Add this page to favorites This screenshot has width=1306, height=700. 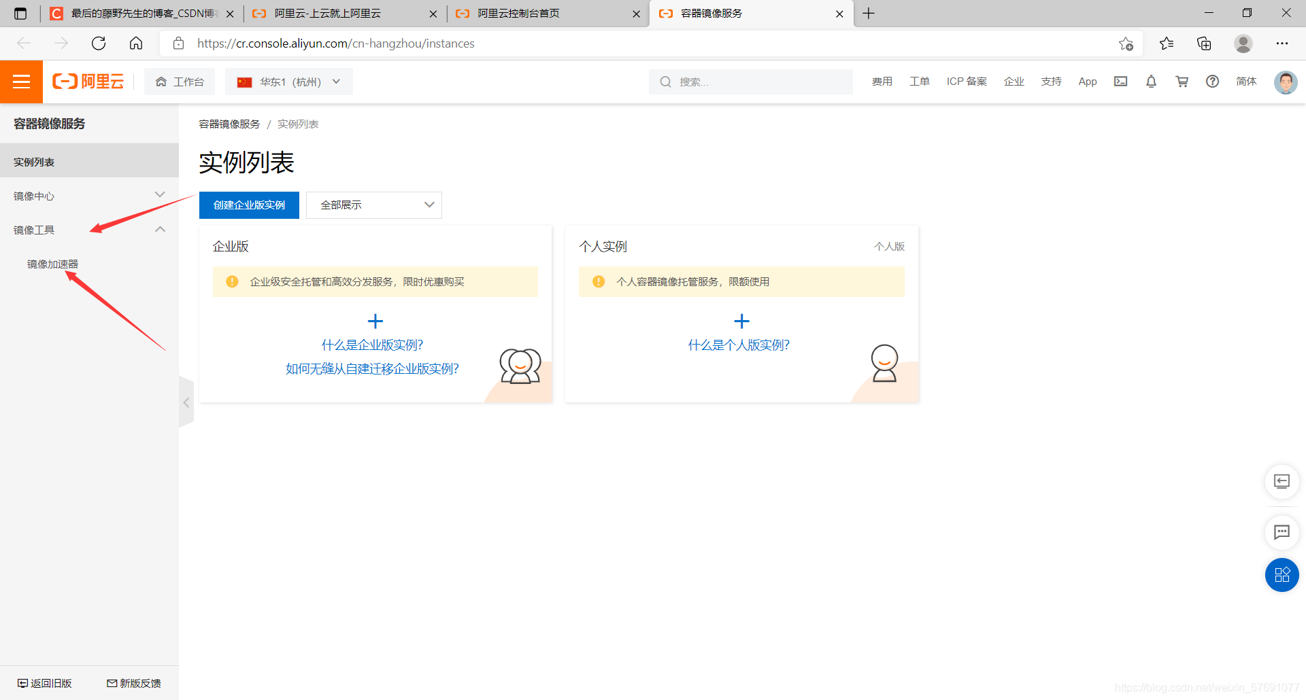1126,43
